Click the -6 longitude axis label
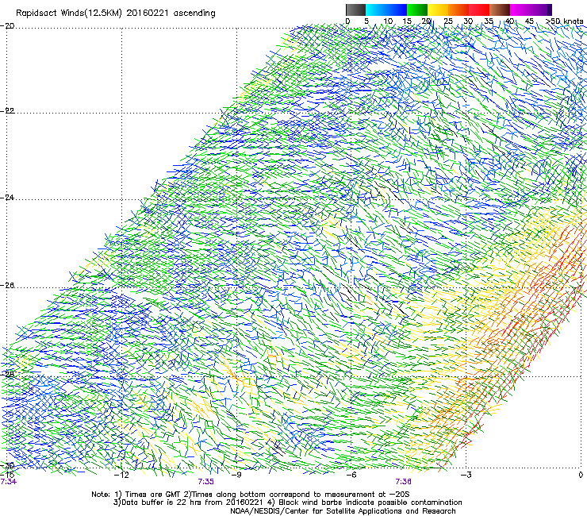587x516 pixels. [351, 475]
